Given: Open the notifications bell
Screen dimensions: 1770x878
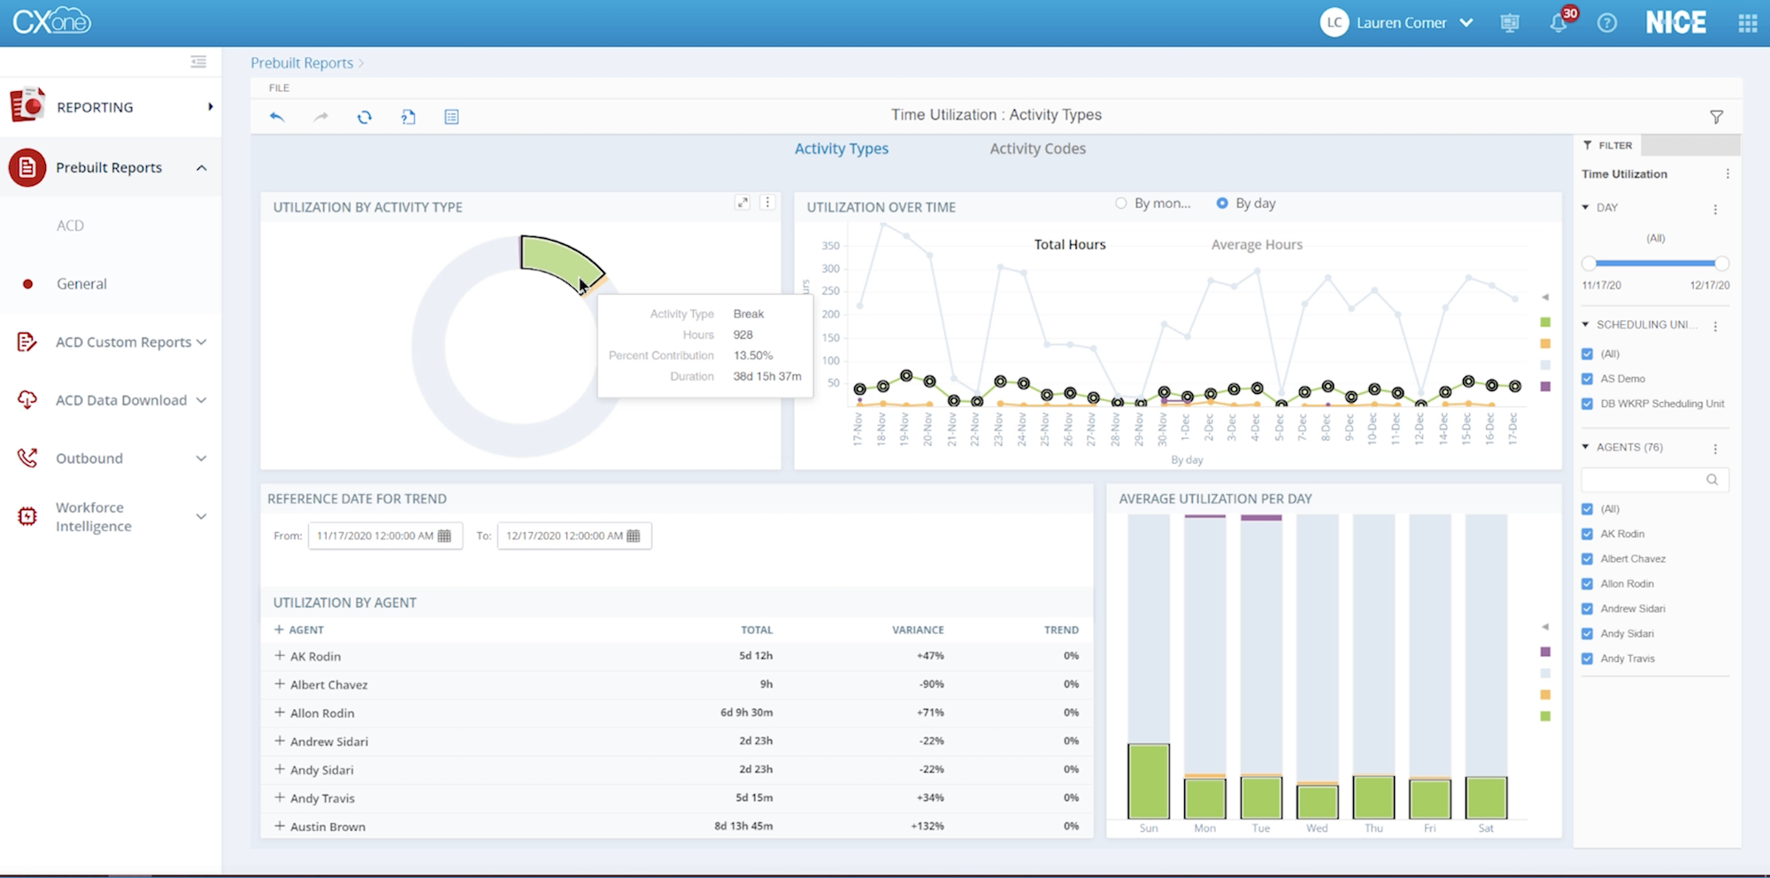Looking at the screenshot, I should (1558, 23).
